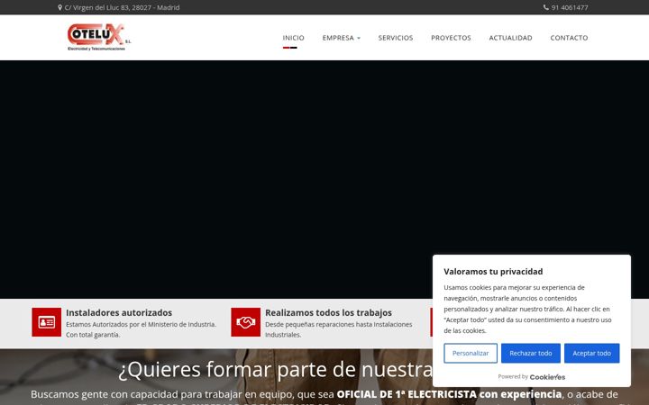This screenshot has height=405, width=649.
Task: Click text 'Desde pequeñas reparaciones hasta instalaciones'
Action: tap(339, 324)
